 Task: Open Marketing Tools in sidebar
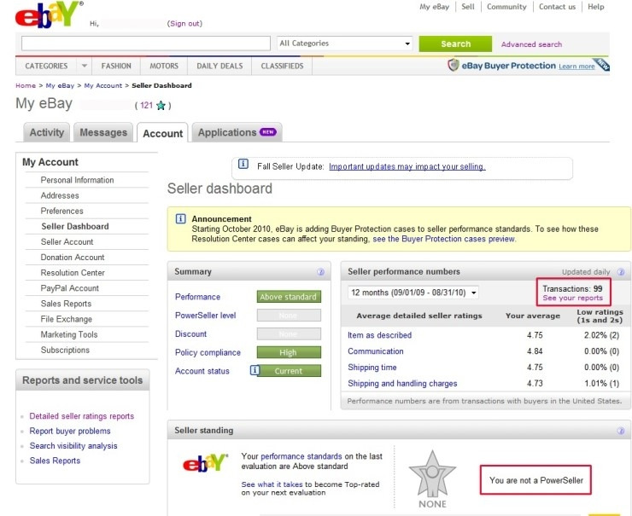point(69,334)
